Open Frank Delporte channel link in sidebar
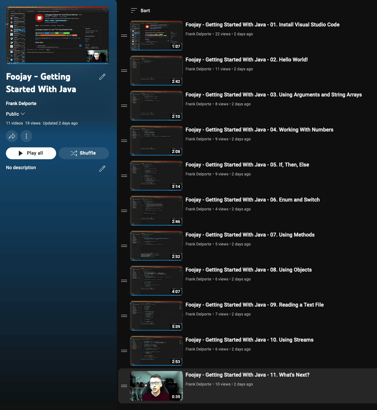The image size is (377, 410). click(21, 103)
